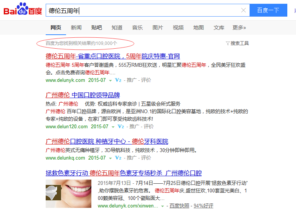Screen dimensions: 296x212
Task: Click 推广 label on delunkq.com result
Action: pos(131,158)
